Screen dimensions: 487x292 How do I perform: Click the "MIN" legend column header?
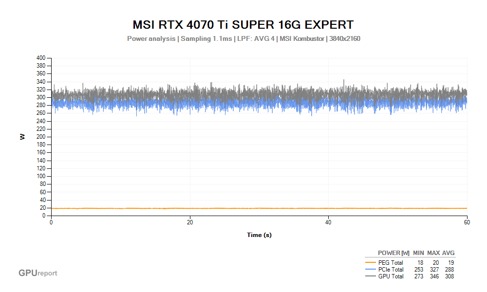(x=418, y=253)
